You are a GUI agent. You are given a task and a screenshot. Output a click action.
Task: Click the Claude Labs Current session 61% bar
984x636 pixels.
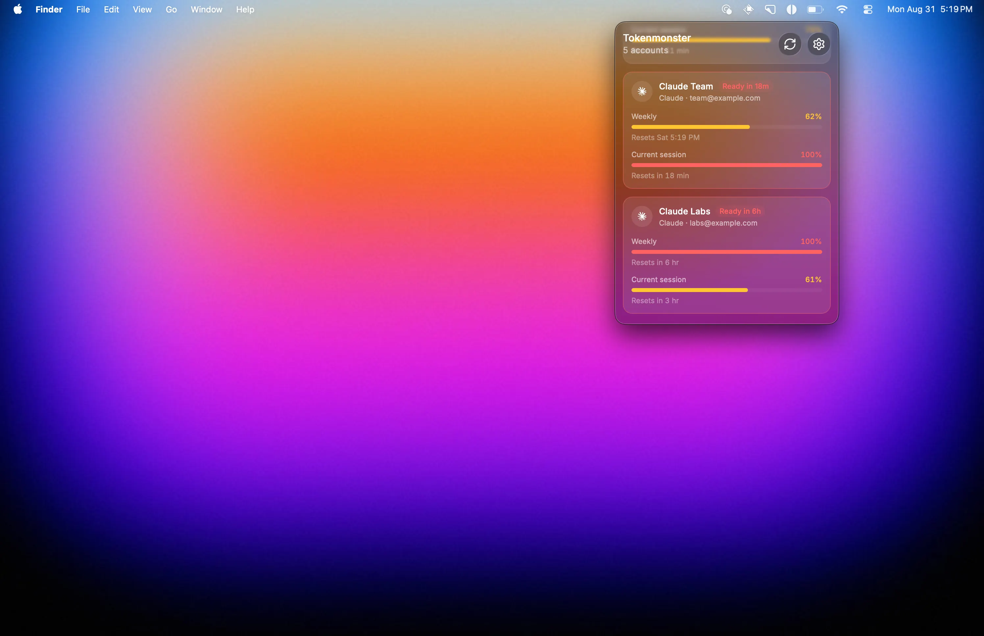tap(726, 290)
